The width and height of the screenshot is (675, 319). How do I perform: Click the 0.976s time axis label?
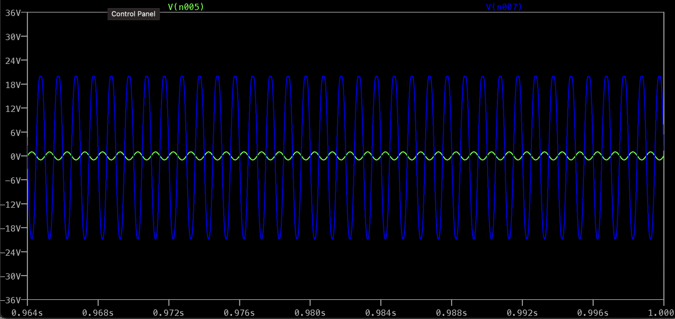coord(239,313)
